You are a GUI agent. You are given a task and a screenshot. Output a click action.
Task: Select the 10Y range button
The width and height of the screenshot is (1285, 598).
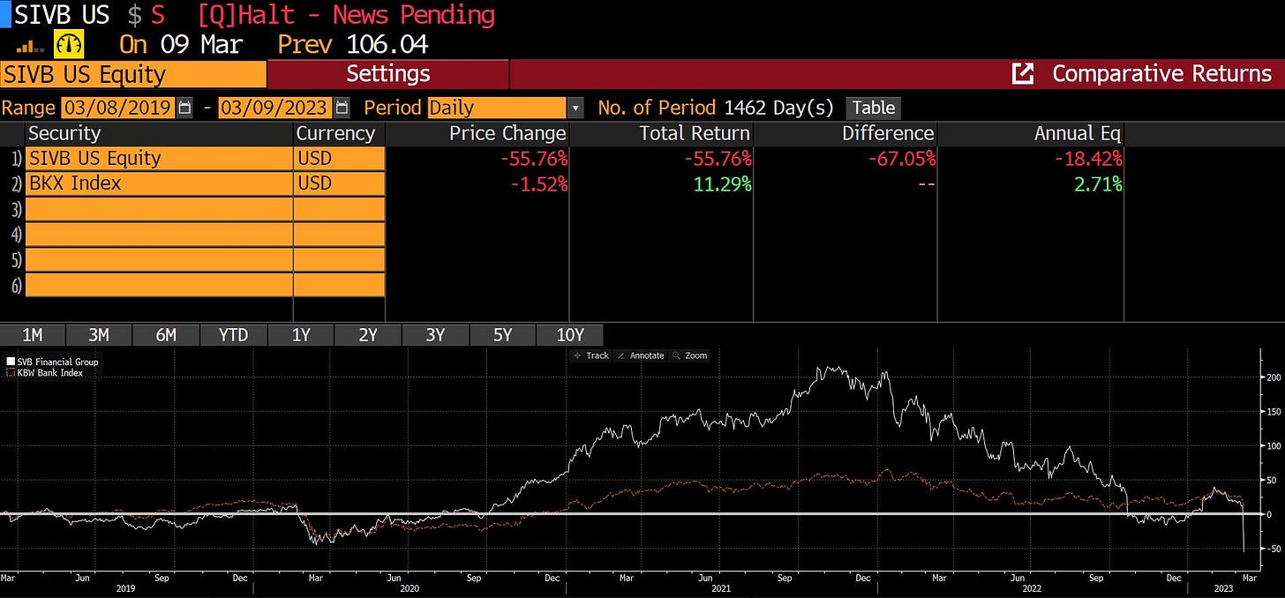tap(570, 335)
